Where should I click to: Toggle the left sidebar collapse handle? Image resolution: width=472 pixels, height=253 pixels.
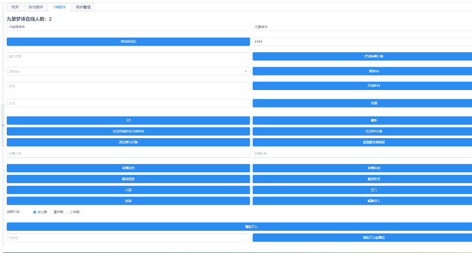click(3, 125)
